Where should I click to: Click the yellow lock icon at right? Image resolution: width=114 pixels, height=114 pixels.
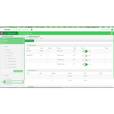tap(111, 33)
